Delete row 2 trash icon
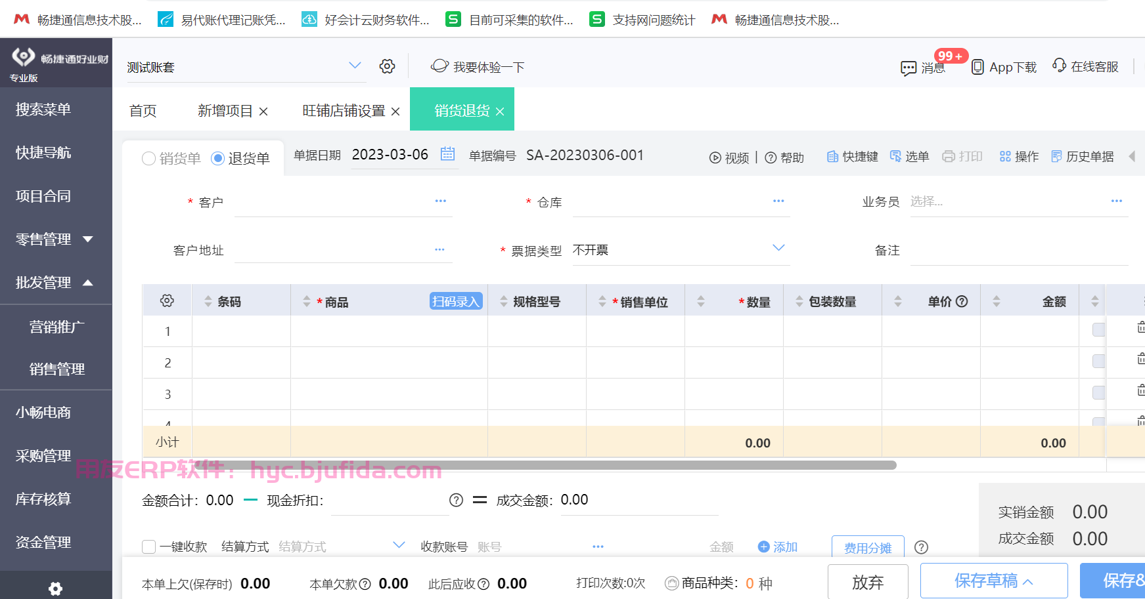Screen dimensions: 1145x599 click(1141, 358)
